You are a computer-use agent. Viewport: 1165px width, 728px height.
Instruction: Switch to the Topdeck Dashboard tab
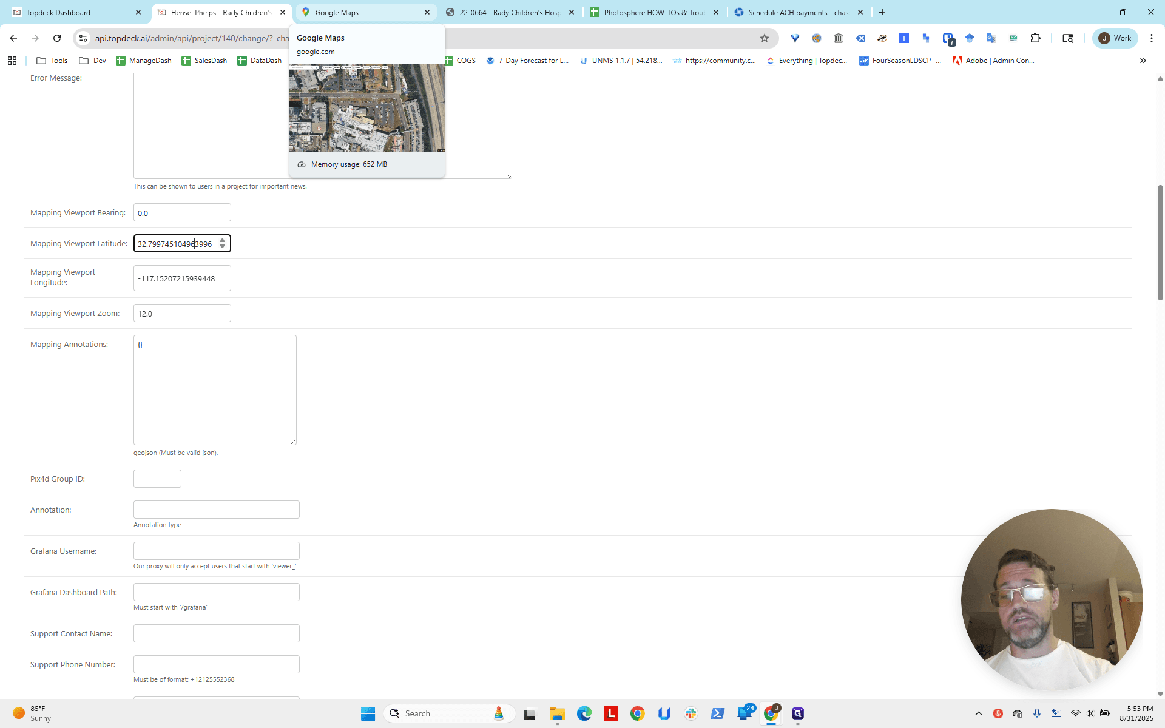(x=76, y=12)
